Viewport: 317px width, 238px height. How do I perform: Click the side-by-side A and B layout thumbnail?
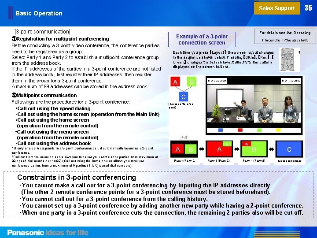184,149
